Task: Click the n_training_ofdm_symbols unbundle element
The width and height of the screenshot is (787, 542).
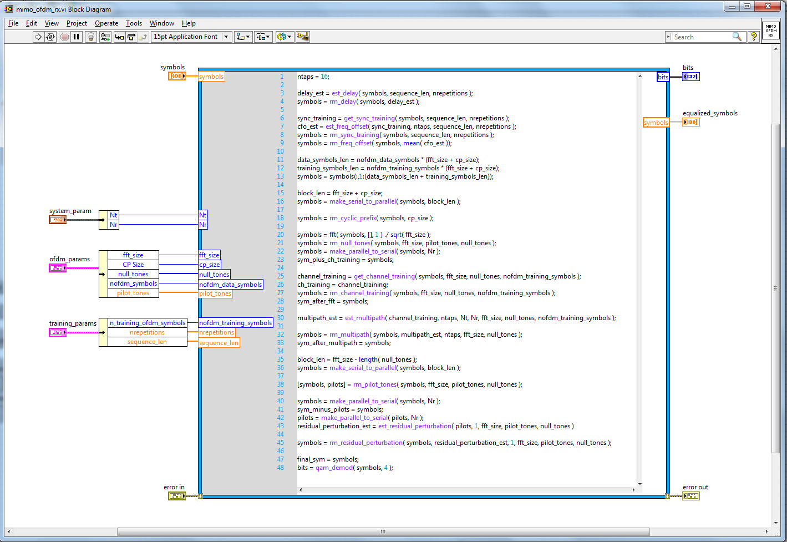Action: [148, 323]
